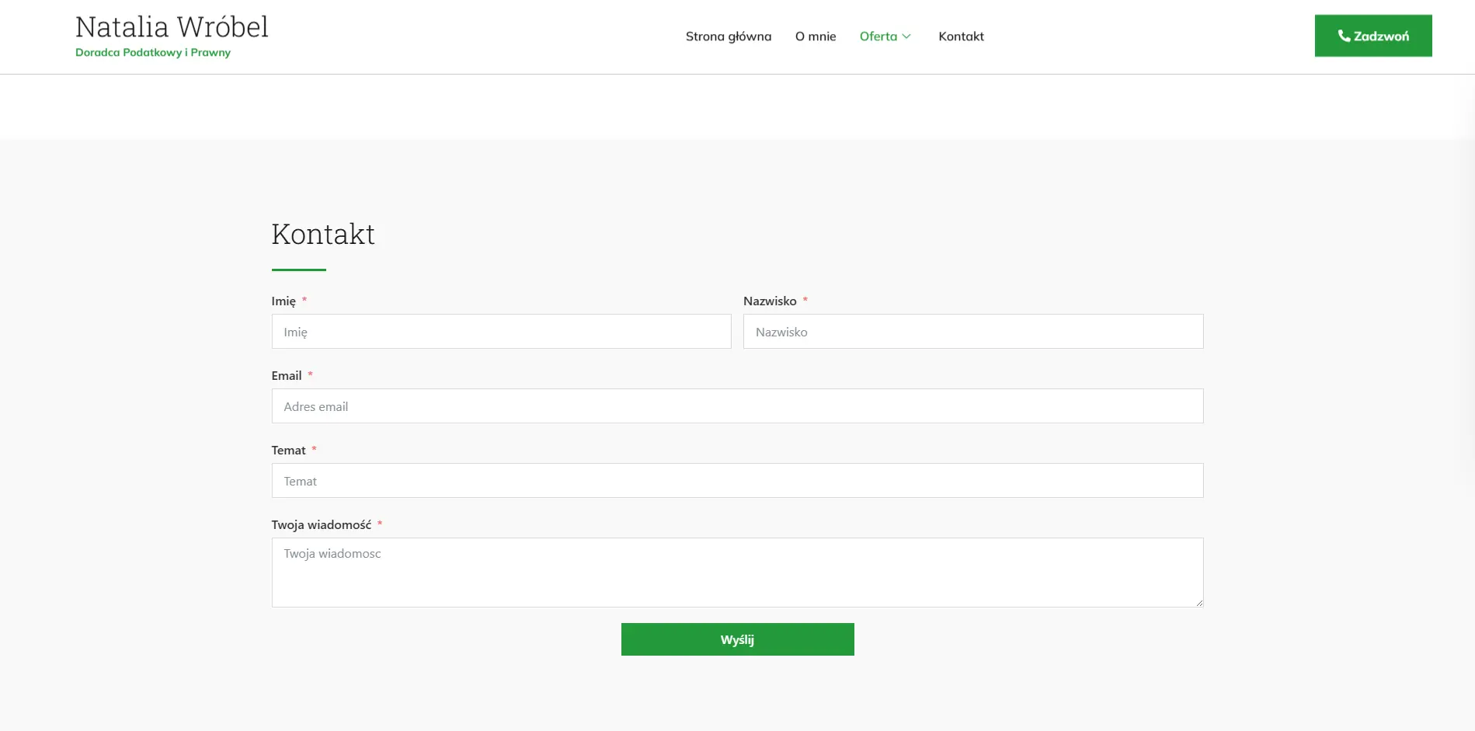Click the phone icon in Zadzwoń button
1475x731 pixels.
pyautogui.click(x=1343, y=36)
